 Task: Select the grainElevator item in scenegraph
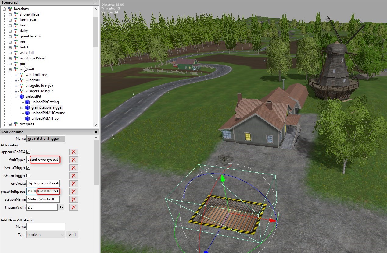point(30,36)
